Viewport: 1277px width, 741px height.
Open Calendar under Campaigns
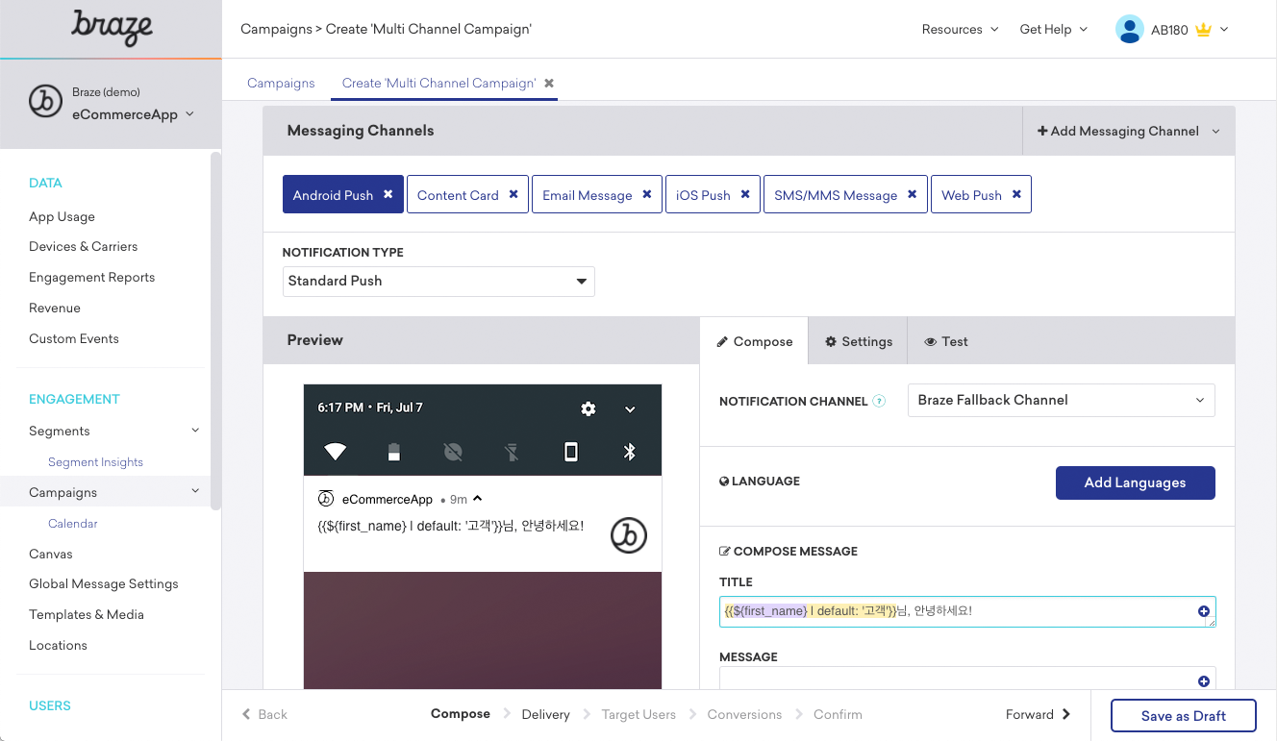tap(73, 524)
